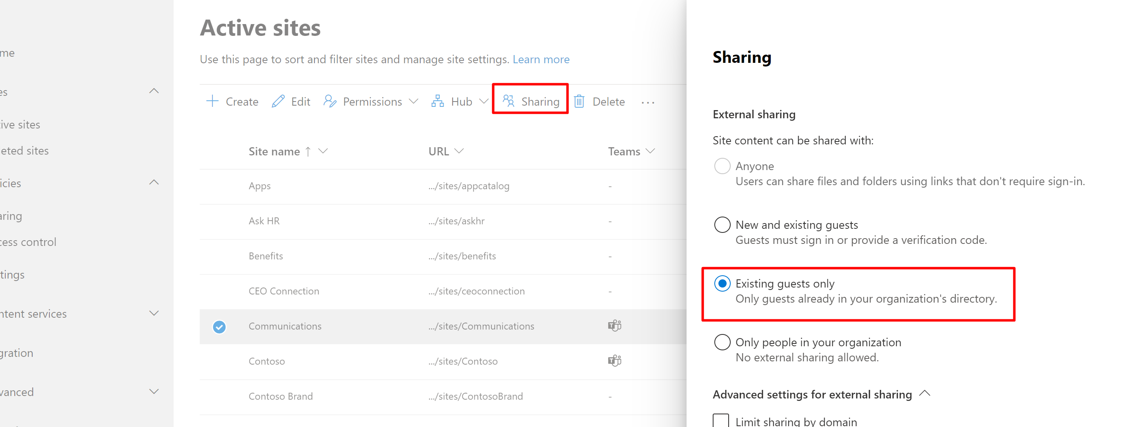Viewport: 1124px width, 427px height.
Task: Open the Teams column filter dropdown
Action: point(650,151)
